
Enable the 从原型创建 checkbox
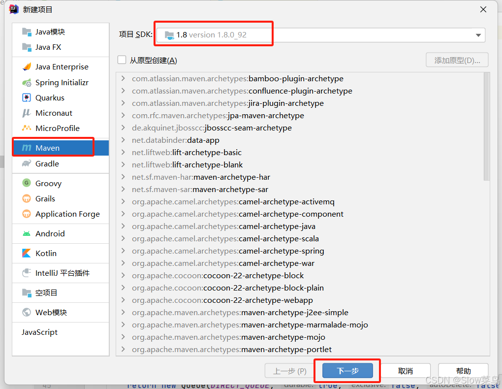(x=122, y=60)
